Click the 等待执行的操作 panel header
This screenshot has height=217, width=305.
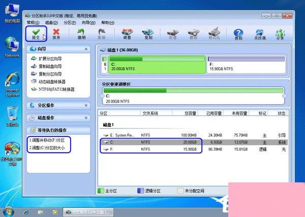point(58,130)
